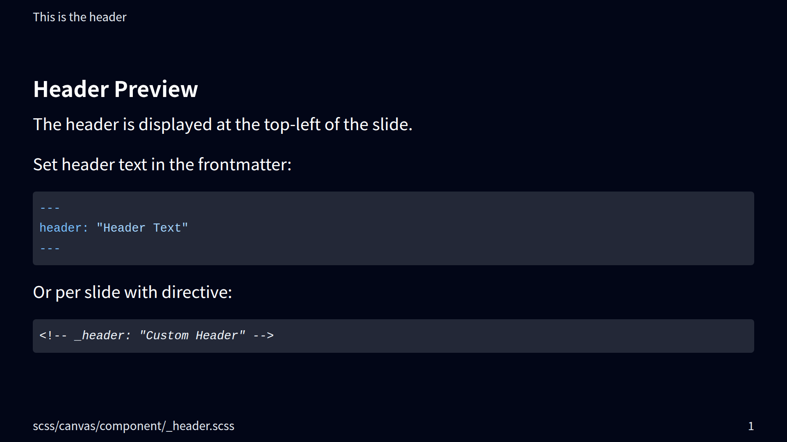Click the "This is the header" text

(x=80, y=17)
